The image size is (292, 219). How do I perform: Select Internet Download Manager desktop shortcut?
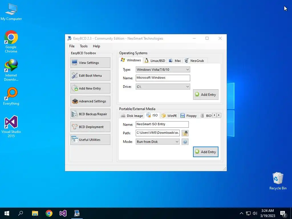[x=11, y=70]
